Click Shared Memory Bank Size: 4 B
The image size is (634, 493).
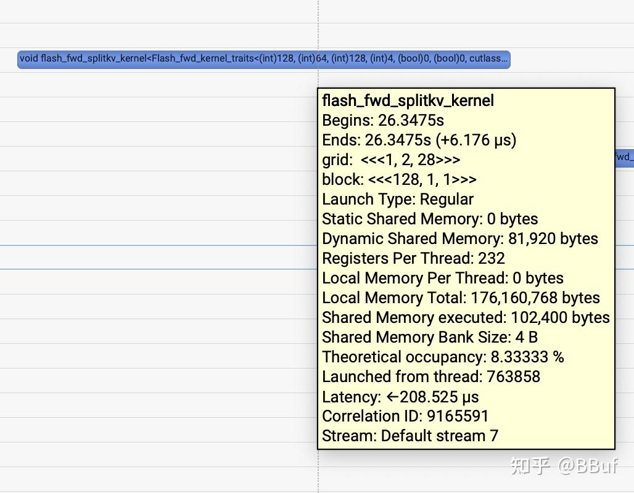pyautogui.click(x=430, y=338)
